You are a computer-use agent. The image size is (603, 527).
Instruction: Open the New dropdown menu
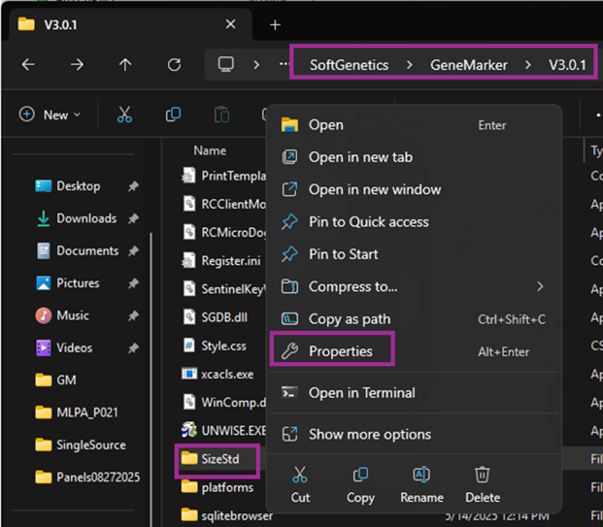(50, 115)
